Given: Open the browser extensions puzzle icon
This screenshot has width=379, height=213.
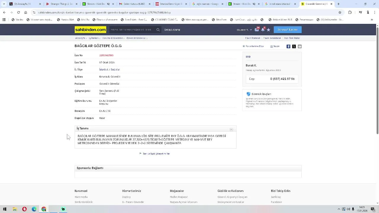Looking at the screenshot, I should (x=350, y=12).
